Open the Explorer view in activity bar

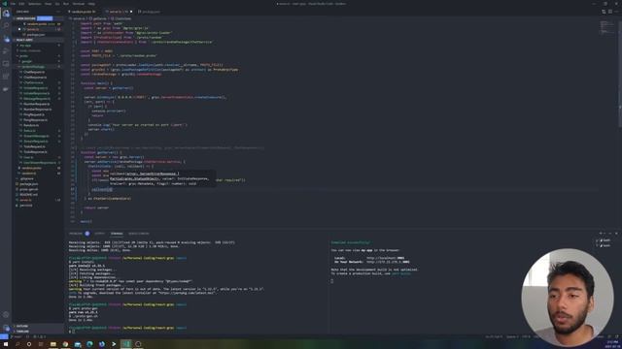pos(6,14)
